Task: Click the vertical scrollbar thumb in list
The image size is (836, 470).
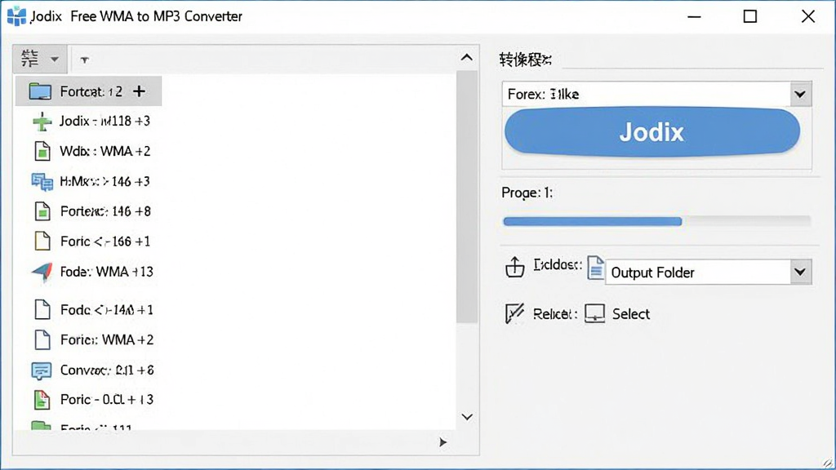Action: coord(467,197)
